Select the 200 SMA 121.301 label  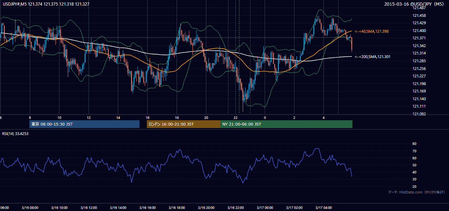(x=373, y=57)
